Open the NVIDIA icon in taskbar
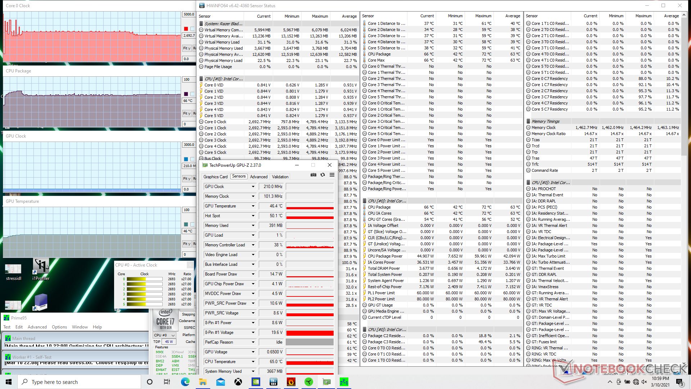The height and width of the screenshot is (389, 691). [x=256, y=382]
